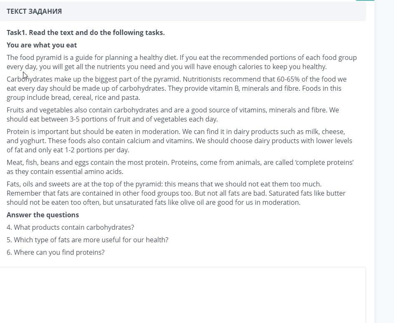Click the phrase 'bread, cereal, rice and pasta'
Image resolution: width=394 pixels, height=323 pixels.
click(96, 98)
